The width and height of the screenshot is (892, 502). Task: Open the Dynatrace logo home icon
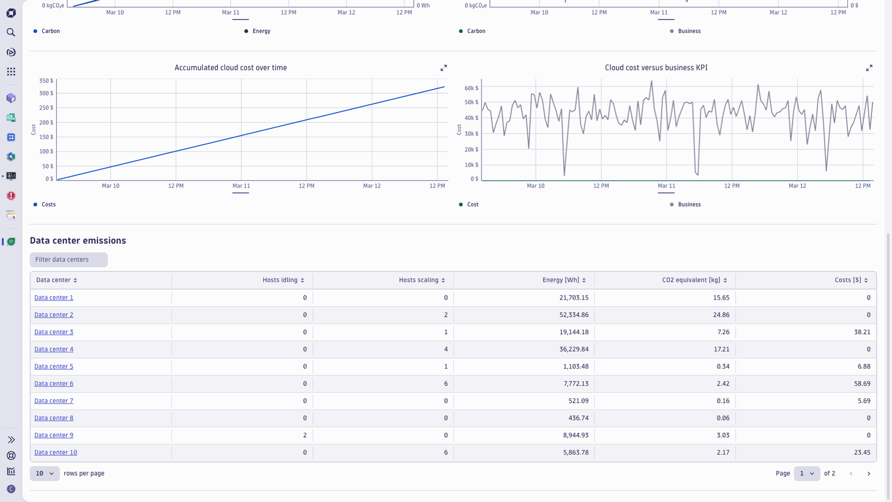11,13
